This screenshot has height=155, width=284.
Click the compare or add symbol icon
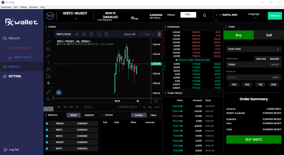tap(91, 34)
